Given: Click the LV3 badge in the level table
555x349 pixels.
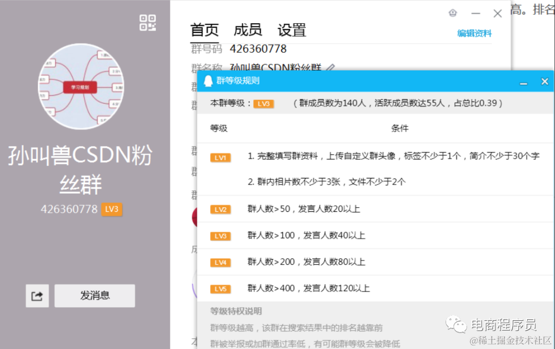Looking at the screenshot, I should click(x=220, y=236).
